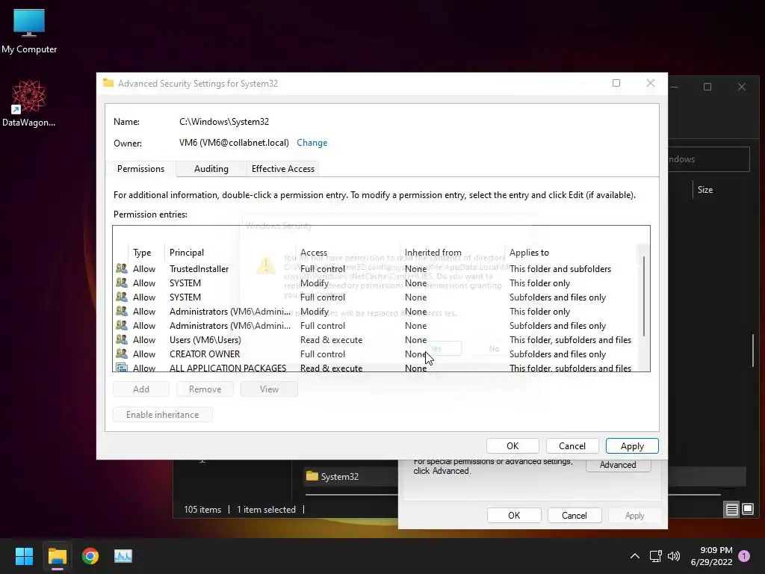
Task: Click the C:\Windows\System32 name path
Action: [224, 122]
